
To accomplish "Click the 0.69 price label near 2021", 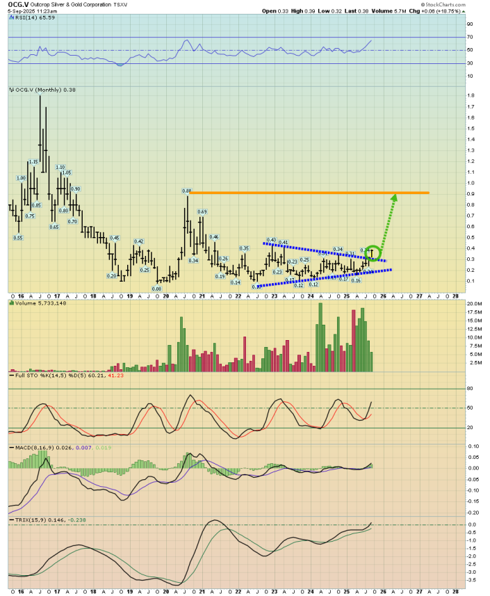I will 202,211.
